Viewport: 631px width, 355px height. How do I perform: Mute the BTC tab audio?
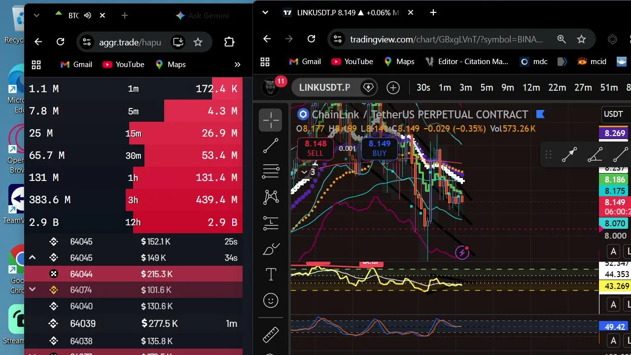click(88, 15)
